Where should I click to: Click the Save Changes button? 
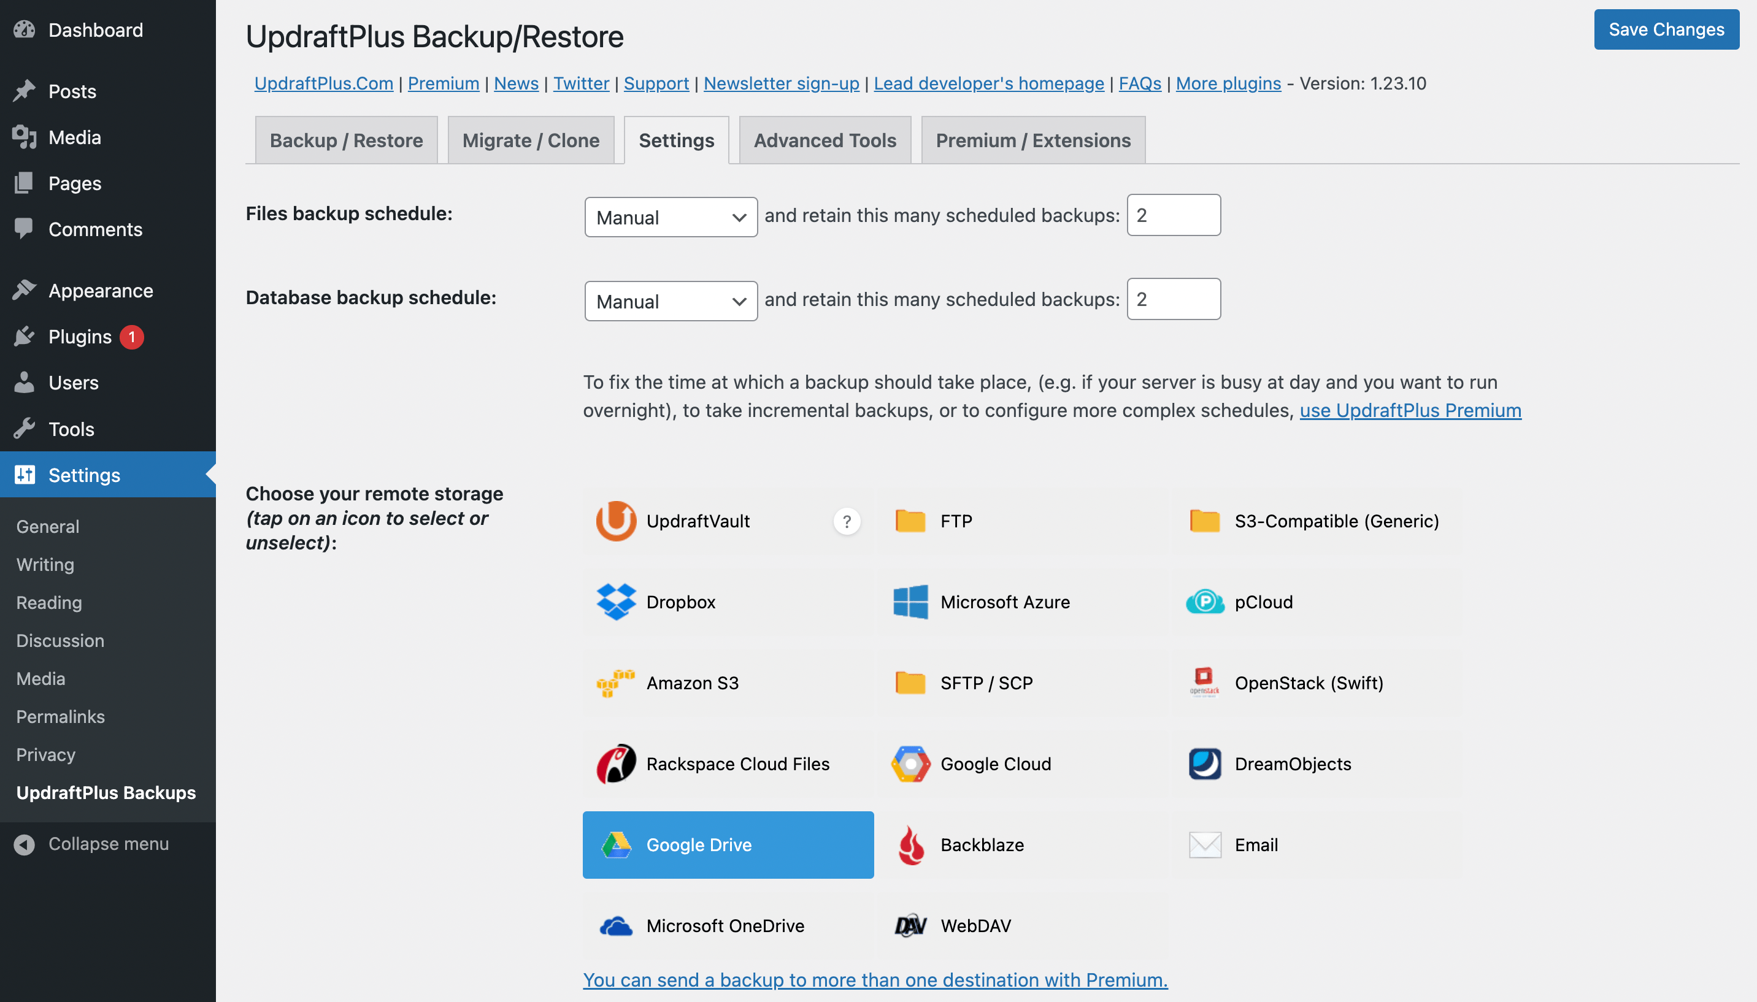[x=1666, y=29]
